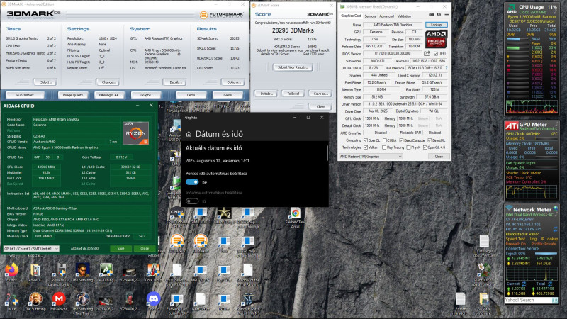Open the PowerTC folder icon

[35, 270]
